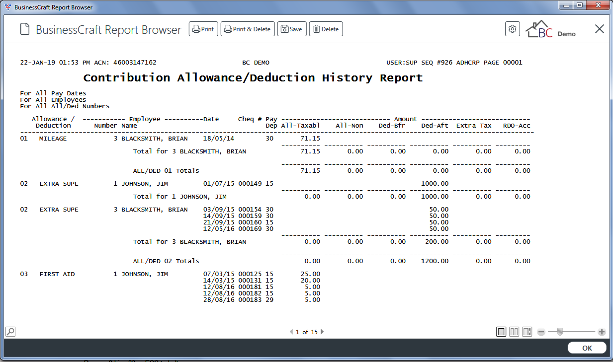The height and width of the screenshot is (362, 613).
Task: Click page indicator '1 of 15'
Action: point(306,332)
